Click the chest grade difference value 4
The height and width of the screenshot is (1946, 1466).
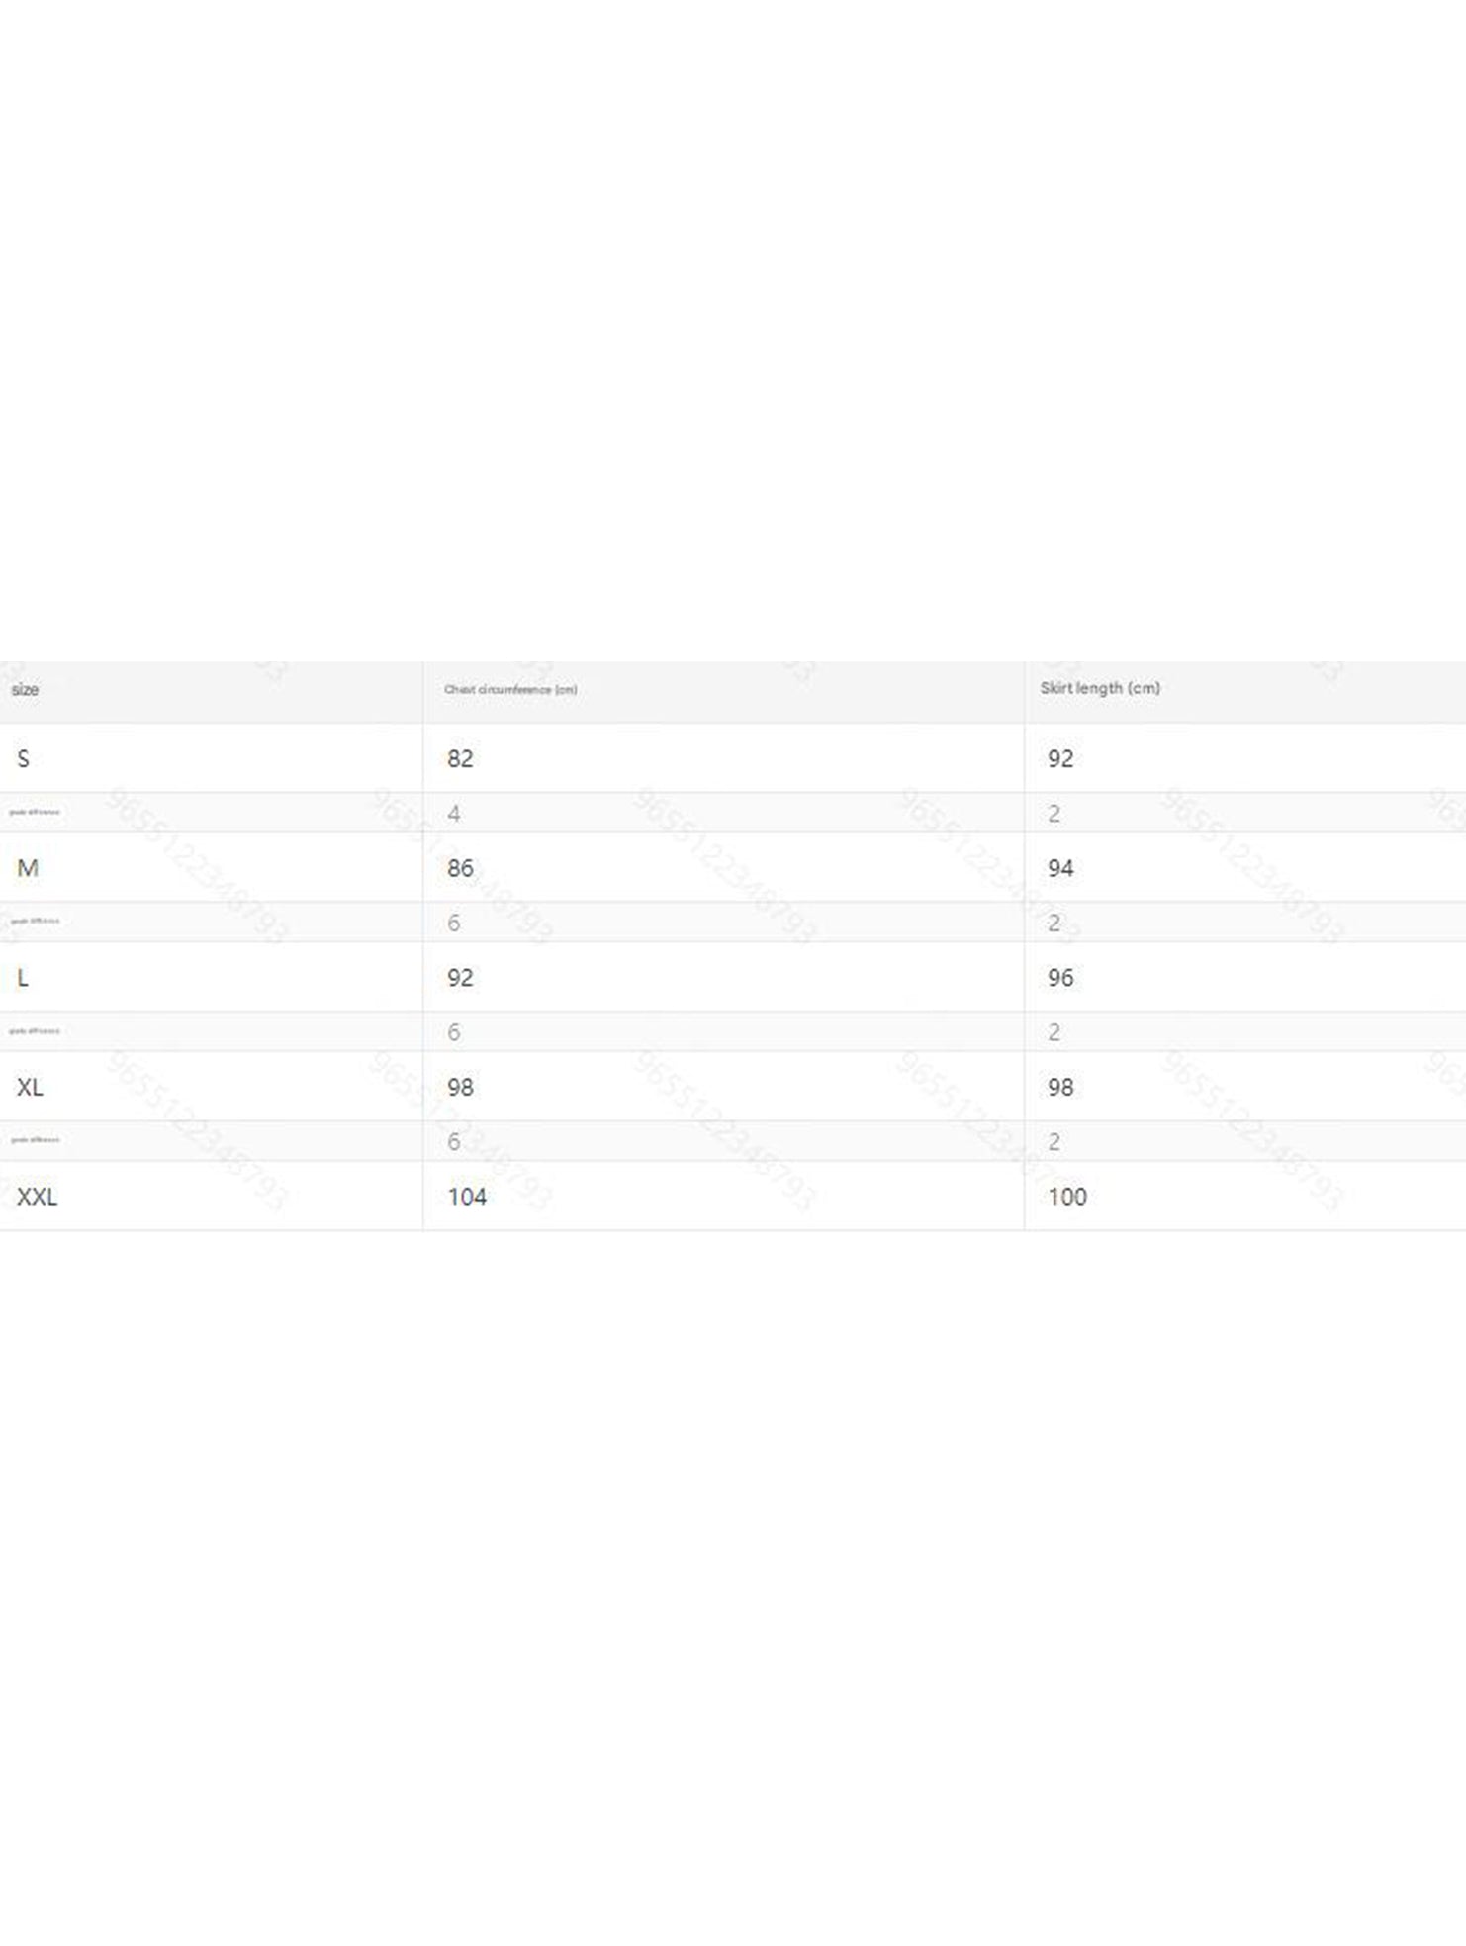[x=454, y=814]
